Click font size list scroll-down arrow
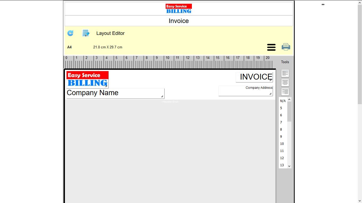Image resolution: width=362 pixels, height=203 pixels. (289, 166)
